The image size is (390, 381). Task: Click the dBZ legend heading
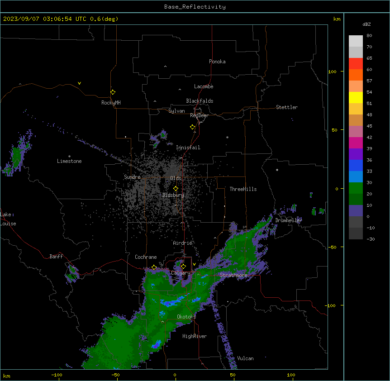click(x=366, y=24)
